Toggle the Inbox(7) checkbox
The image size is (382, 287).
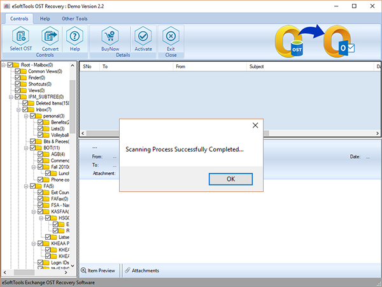click(x=25, y=109)
